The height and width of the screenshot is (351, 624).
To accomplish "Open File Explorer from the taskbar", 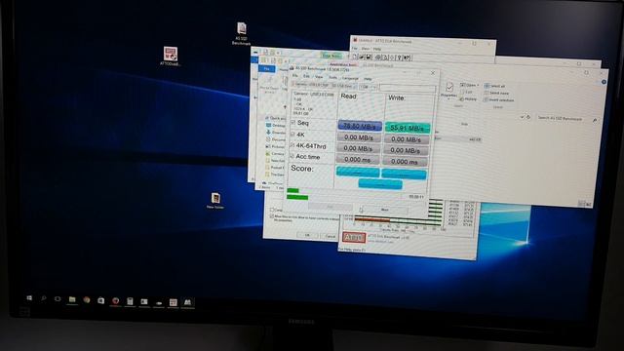I will click(x=72, y=299).
